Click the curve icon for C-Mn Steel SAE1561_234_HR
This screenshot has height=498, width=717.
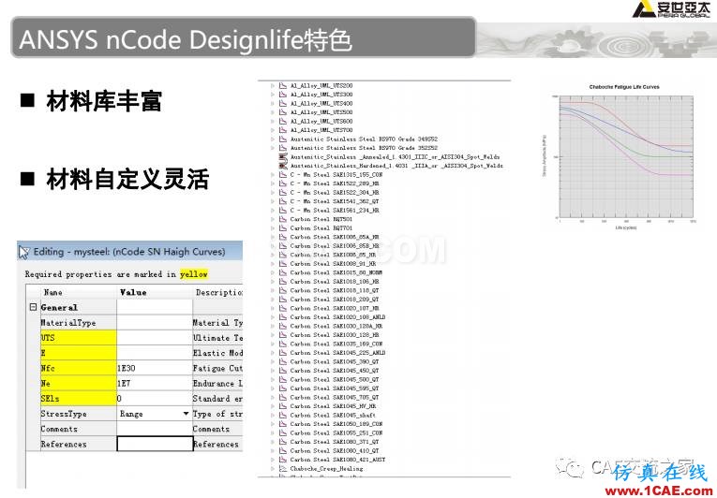283,211
